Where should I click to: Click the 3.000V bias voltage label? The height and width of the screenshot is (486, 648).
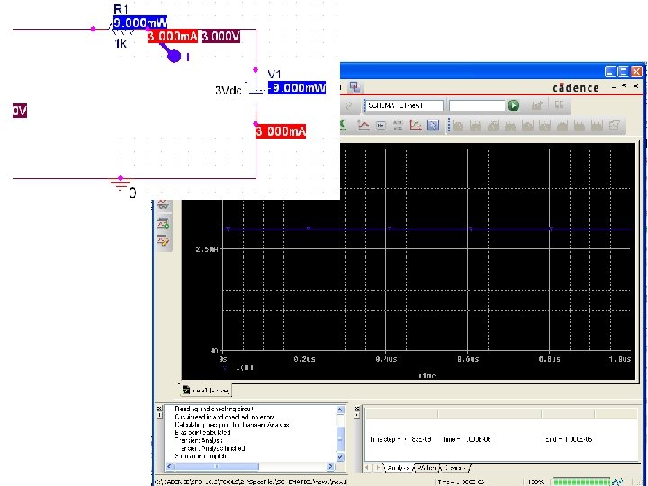[x=221, y=36]
